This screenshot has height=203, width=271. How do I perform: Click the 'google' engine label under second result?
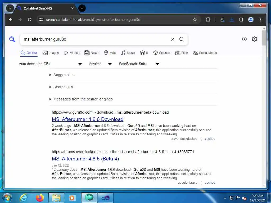pyautogui.click(x=183, y=183)
